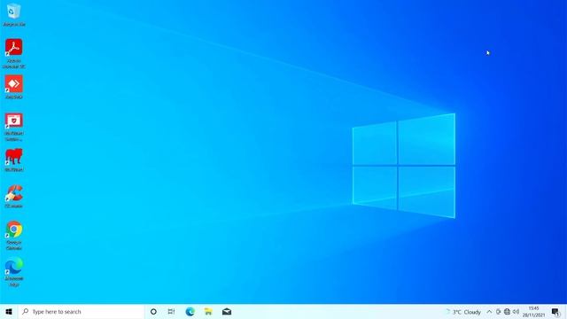Screen dimensions: 567x319
Task: Open Task View on the taskbar
Action: (171, 311)
